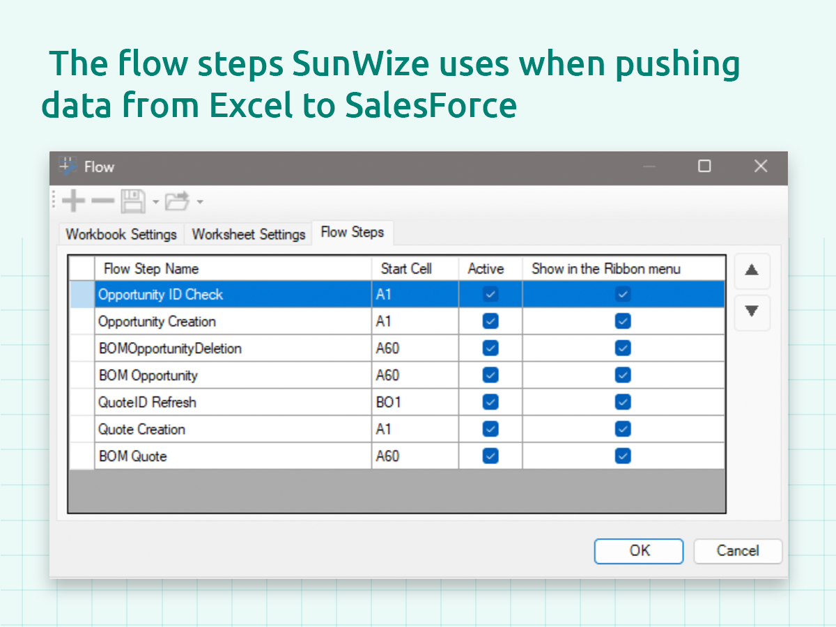Viewport: 836px width, 627px height.
Task: Disable Show in Ribbon for QuoteID Refresh
Action: coord(623,402)
